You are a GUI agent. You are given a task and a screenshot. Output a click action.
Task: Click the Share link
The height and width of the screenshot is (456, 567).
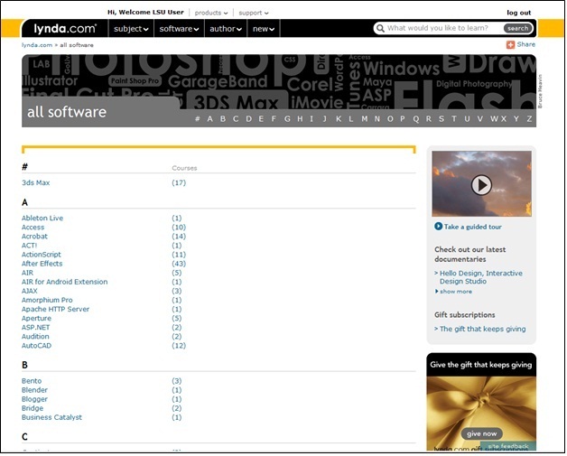(525, 44)
